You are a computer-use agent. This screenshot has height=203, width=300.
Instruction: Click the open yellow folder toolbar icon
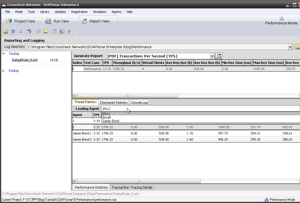[x=46, y=32]
